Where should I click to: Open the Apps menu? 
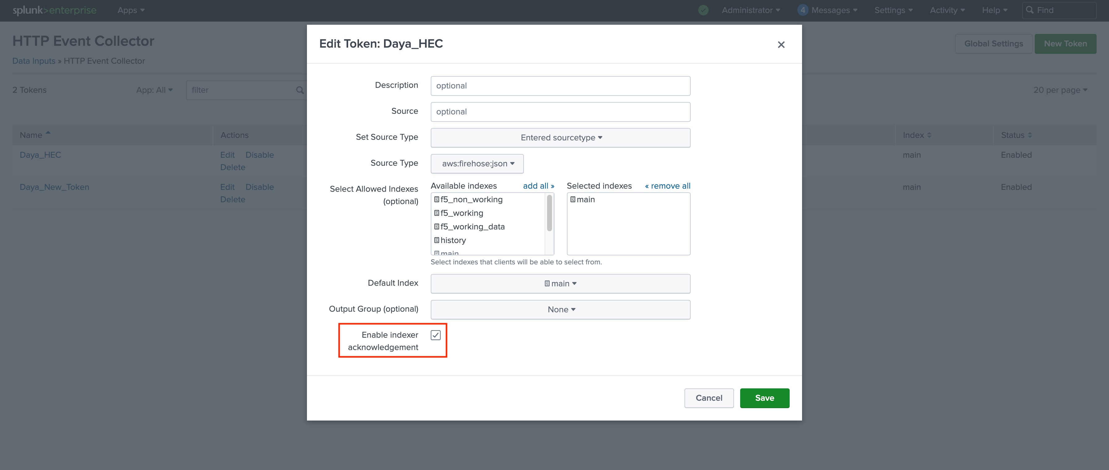click(131, 10)
